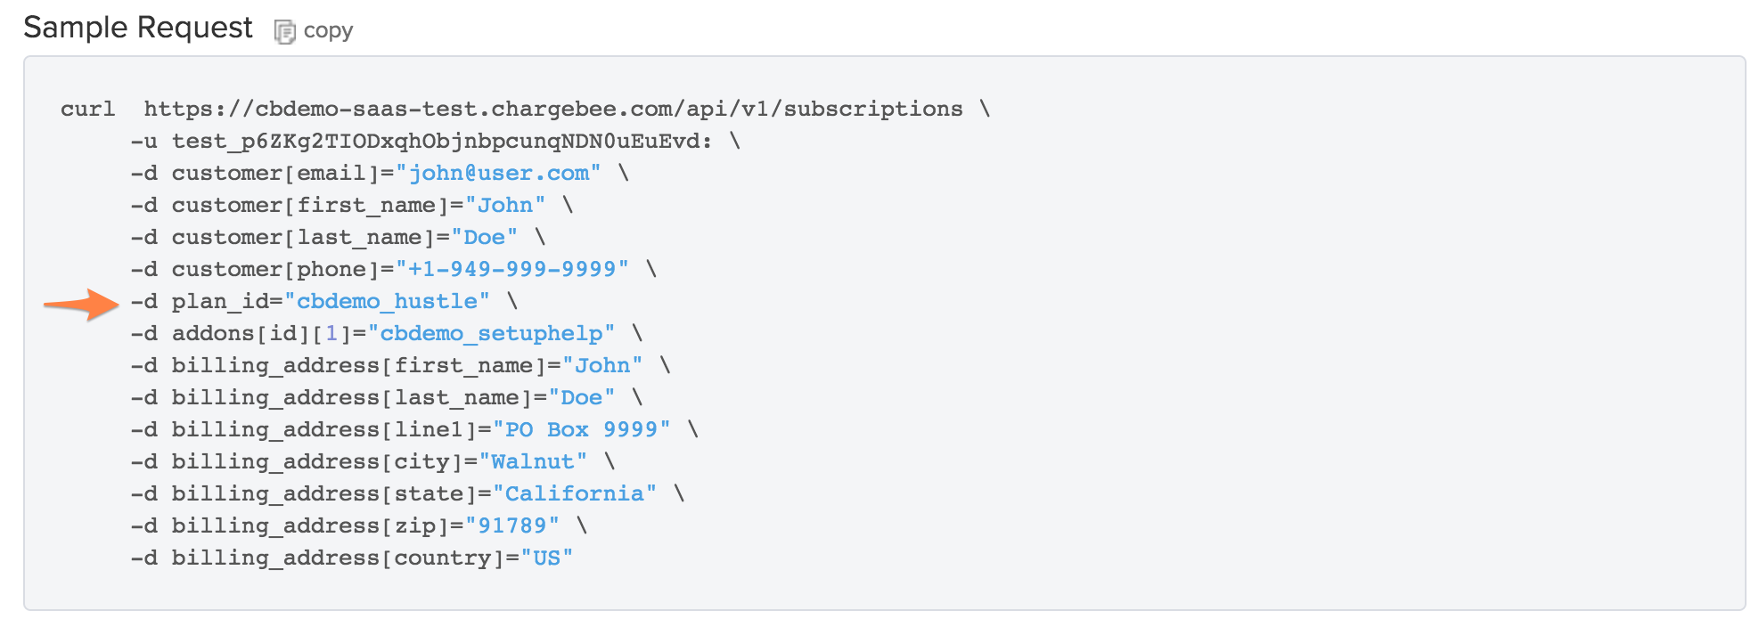1759x627 pixels.
Task: Click the copy icon beside Sample Request
Action: click(284, 32)
